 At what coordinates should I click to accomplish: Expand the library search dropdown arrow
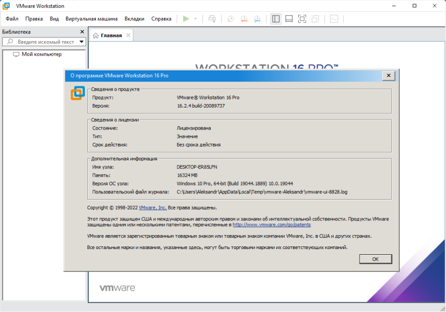[82, 42]
